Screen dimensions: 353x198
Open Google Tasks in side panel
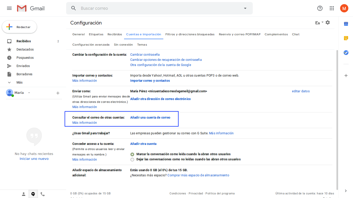346,53
